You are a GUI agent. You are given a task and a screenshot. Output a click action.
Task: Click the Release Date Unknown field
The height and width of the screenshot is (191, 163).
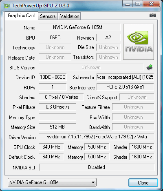click(55, 57)
